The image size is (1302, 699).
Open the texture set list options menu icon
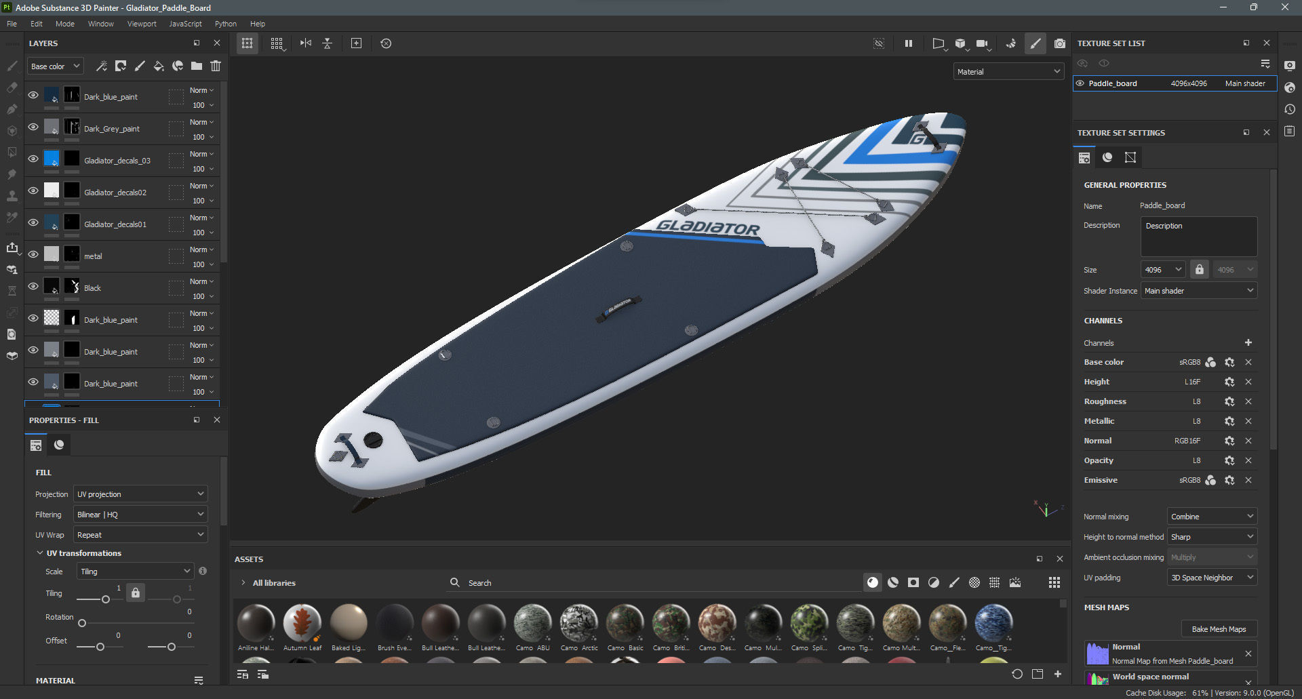(x=1265, y=64)
